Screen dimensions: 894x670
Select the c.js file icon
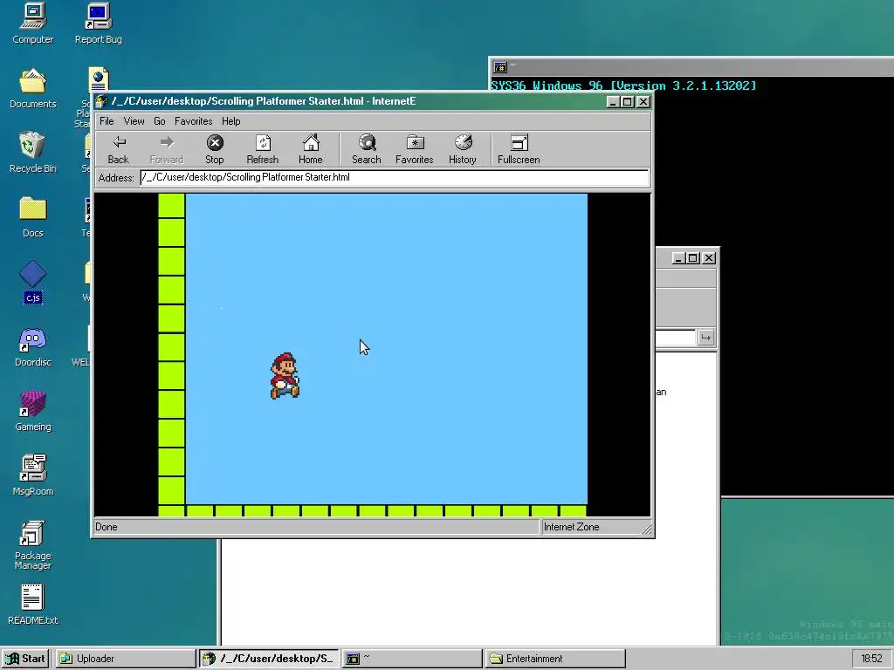tap(33, 282)
